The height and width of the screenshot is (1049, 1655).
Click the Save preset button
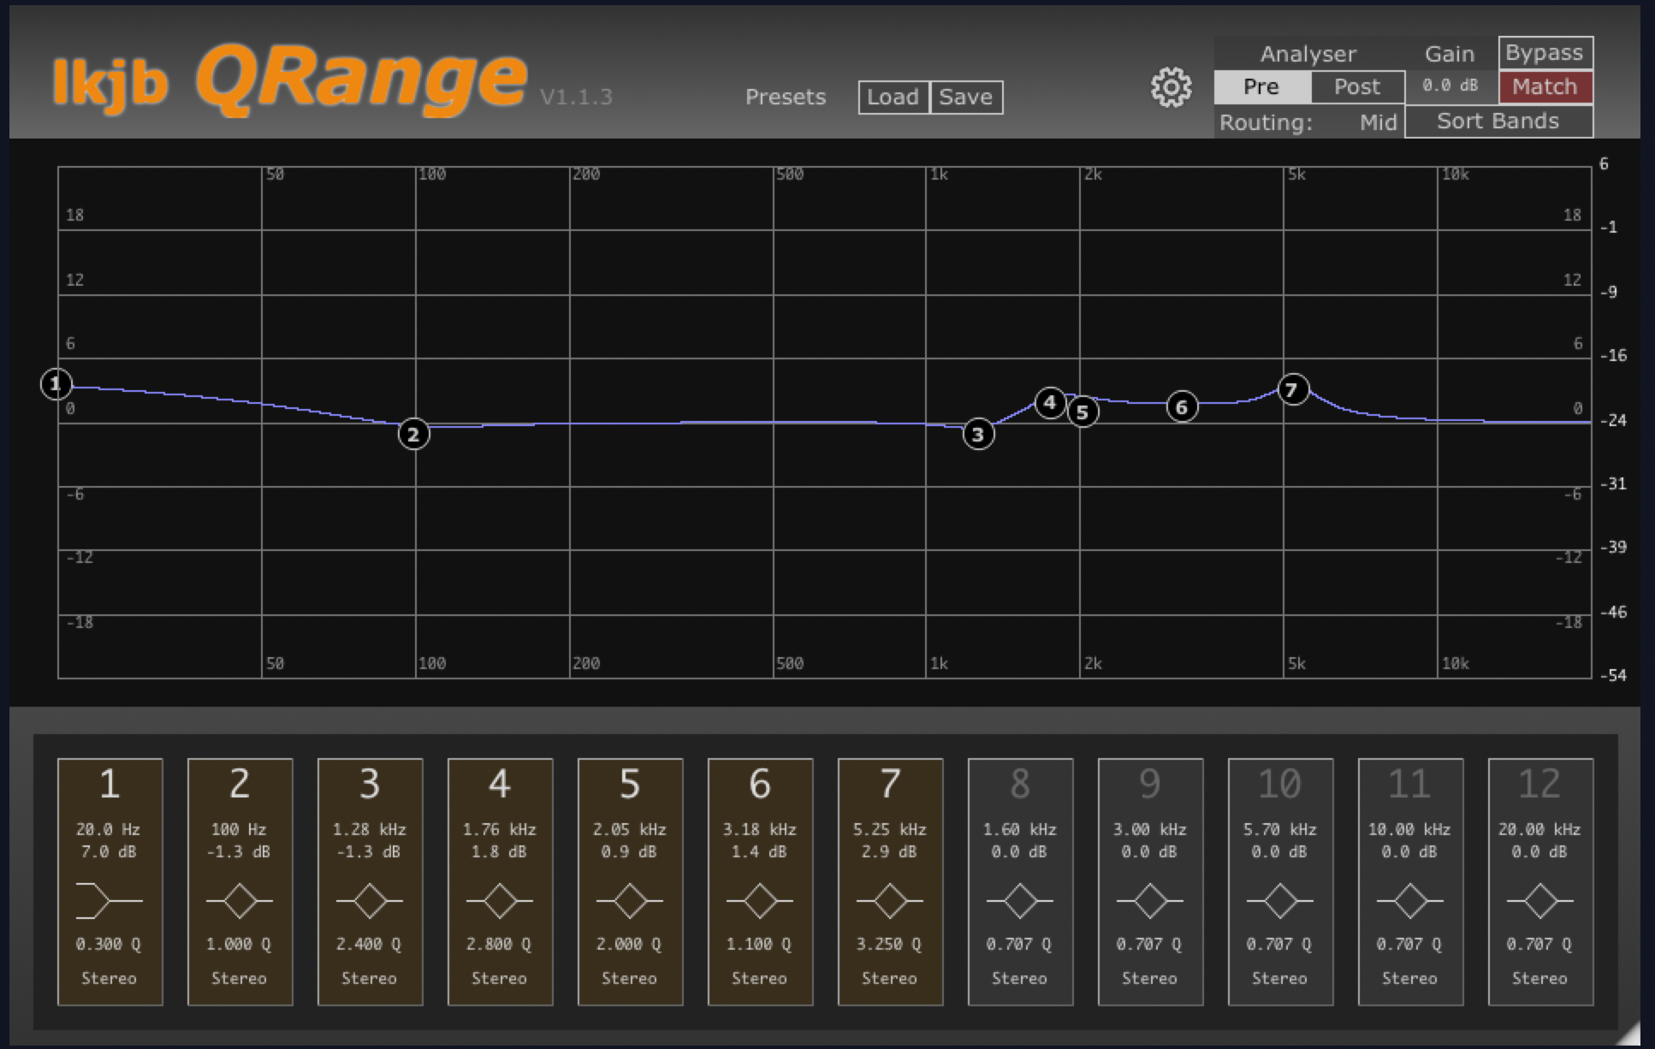[x=966, y=97]
